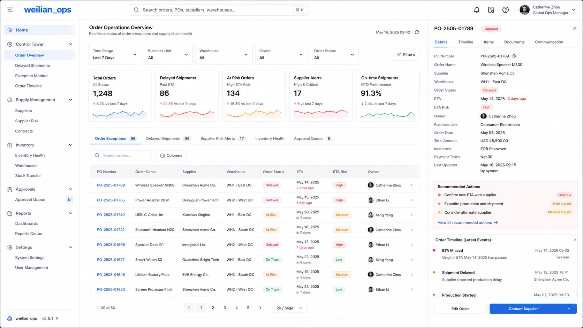Click the help question mark icon
The height and width of the screenshot is (328, 583).
[x=505, y=10]
